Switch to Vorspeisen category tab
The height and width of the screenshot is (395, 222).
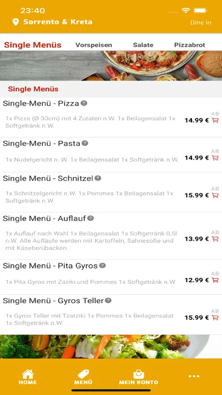pyautogui.click(x=94, y=45)
